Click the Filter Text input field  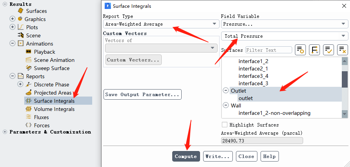pyautogui.click(x=269, y=50)
